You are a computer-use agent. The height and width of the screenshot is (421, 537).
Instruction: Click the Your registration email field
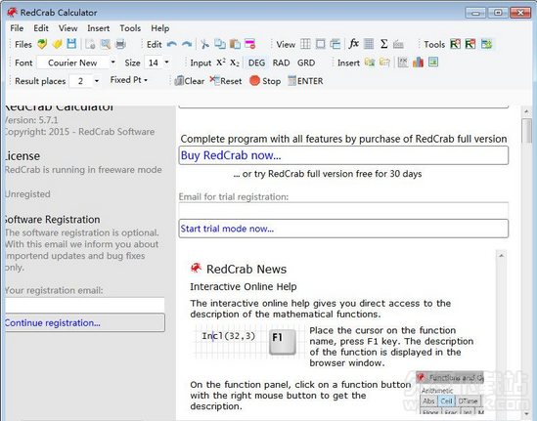(84, 305)
